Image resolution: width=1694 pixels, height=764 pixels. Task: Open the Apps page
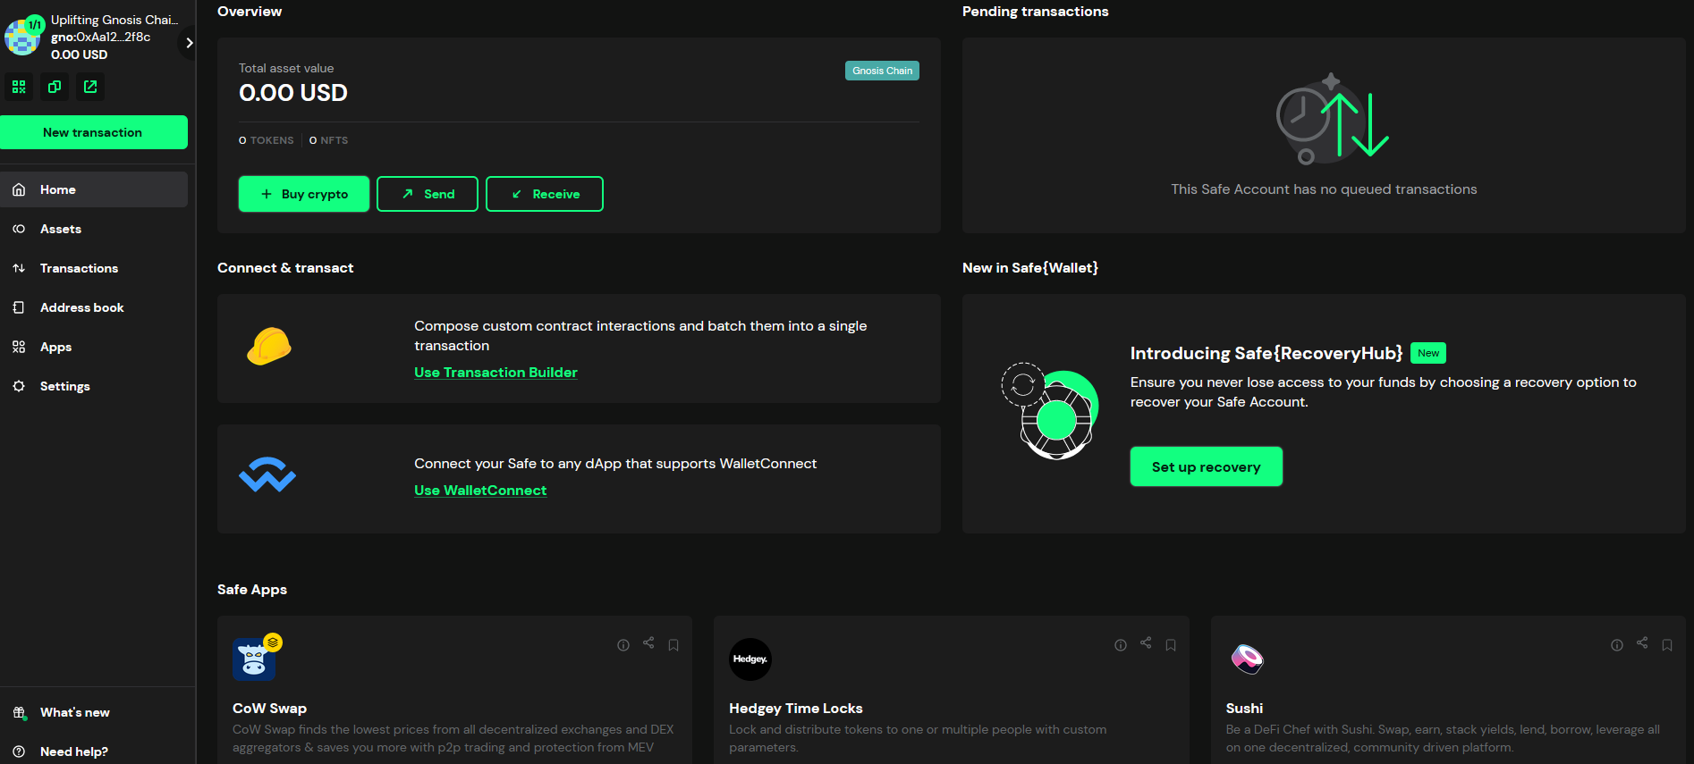[x=94, y=347]
